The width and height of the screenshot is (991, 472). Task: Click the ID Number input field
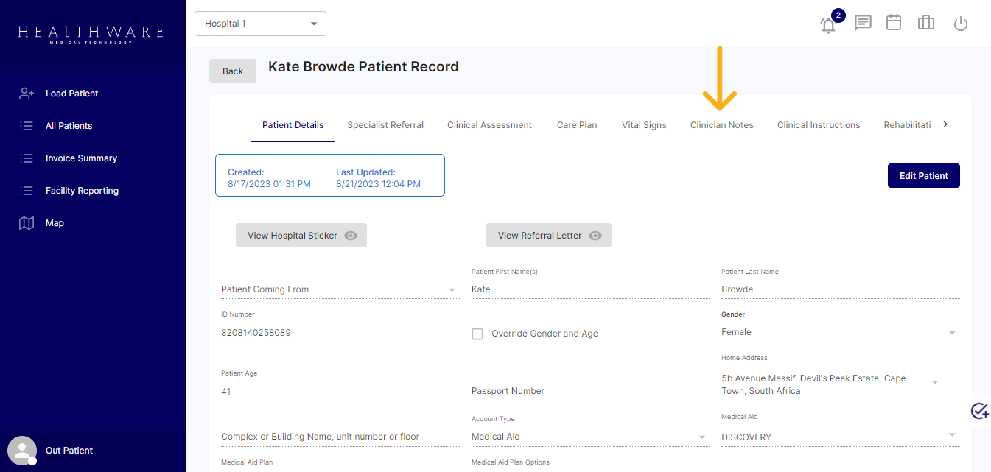[339, 333]
